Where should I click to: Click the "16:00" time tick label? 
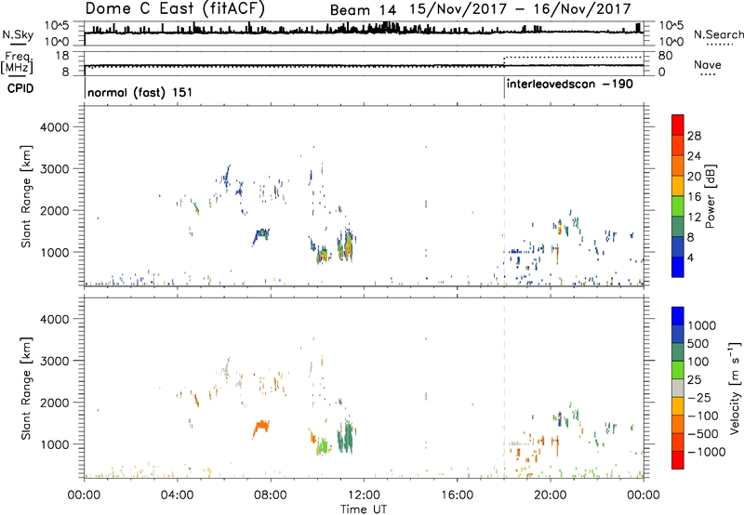click(x=457, y=495)
